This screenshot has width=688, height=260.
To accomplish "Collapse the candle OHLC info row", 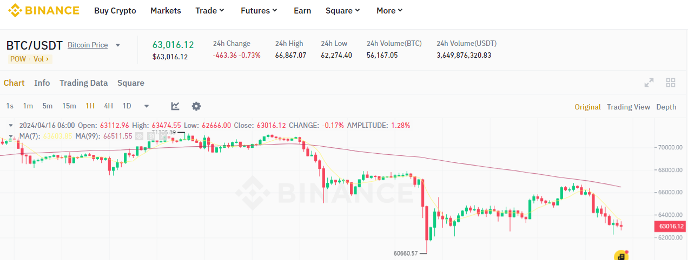I will coord(11,125).
